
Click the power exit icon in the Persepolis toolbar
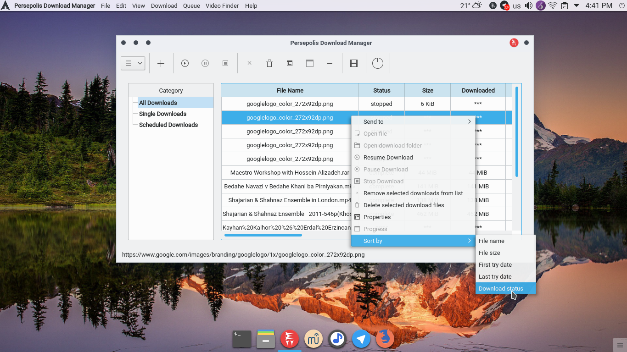pos(378,63)
